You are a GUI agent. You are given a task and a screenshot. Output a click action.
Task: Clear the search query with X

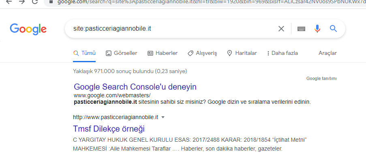[x=281, y=29]
